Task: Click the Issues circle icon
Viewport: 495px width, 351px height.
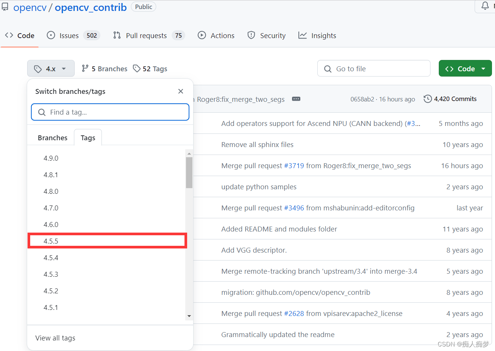Action: pyautogui.click(x=51, y=35)
